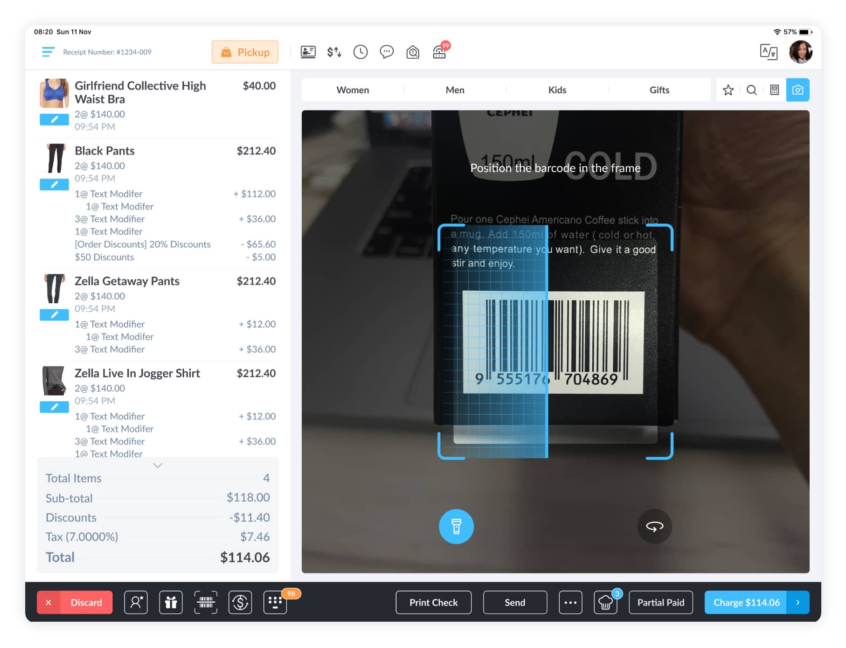Open the transaction history clock icon

coord(360,52)
